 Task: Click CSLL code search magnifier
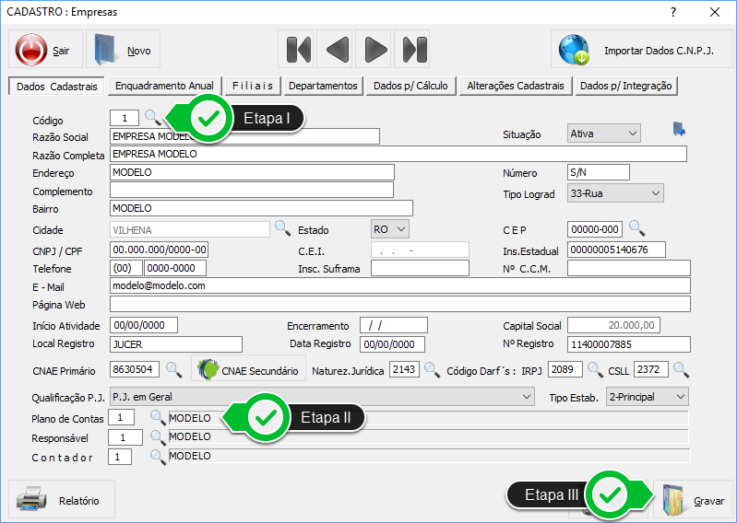click(681, 369)
